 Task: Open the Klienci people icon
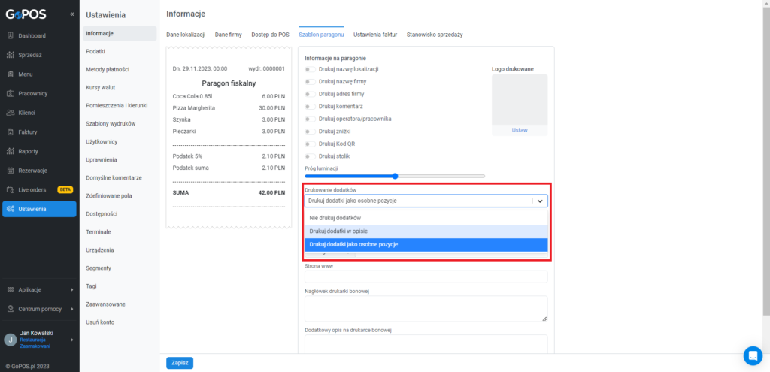coord(11,113)
